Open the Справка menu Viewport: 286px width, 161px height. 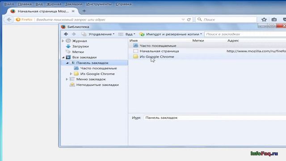click(123, 4)
